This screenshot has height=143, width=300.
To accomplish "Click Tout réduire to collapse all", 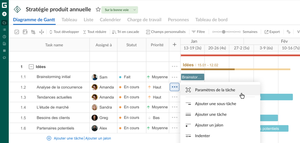I will [95, 32].
